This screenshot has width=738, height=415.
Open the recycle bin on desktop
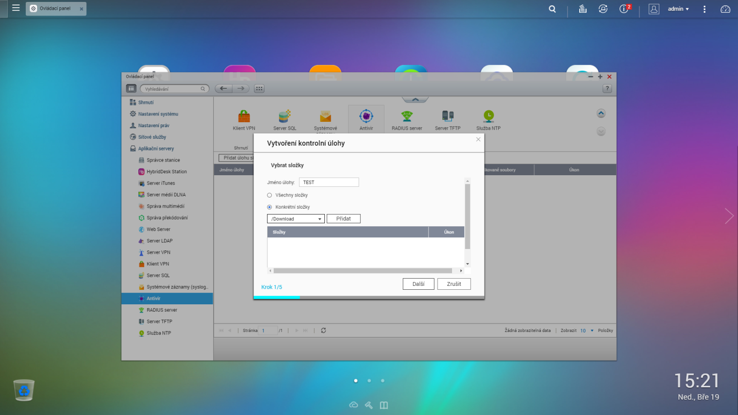[x=24, y=390]
